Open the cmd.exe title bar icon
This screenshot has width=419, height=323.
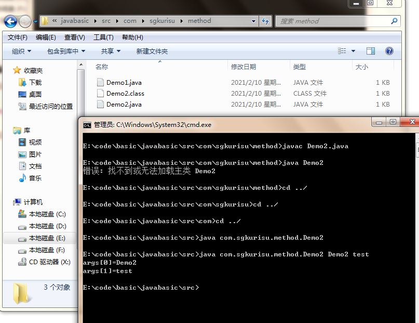click(88, 125)
